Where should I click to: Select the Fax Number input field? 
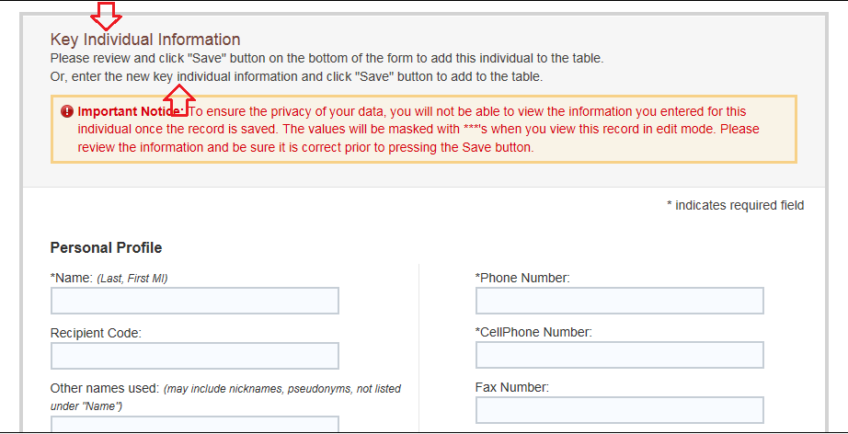click(619, 410)
